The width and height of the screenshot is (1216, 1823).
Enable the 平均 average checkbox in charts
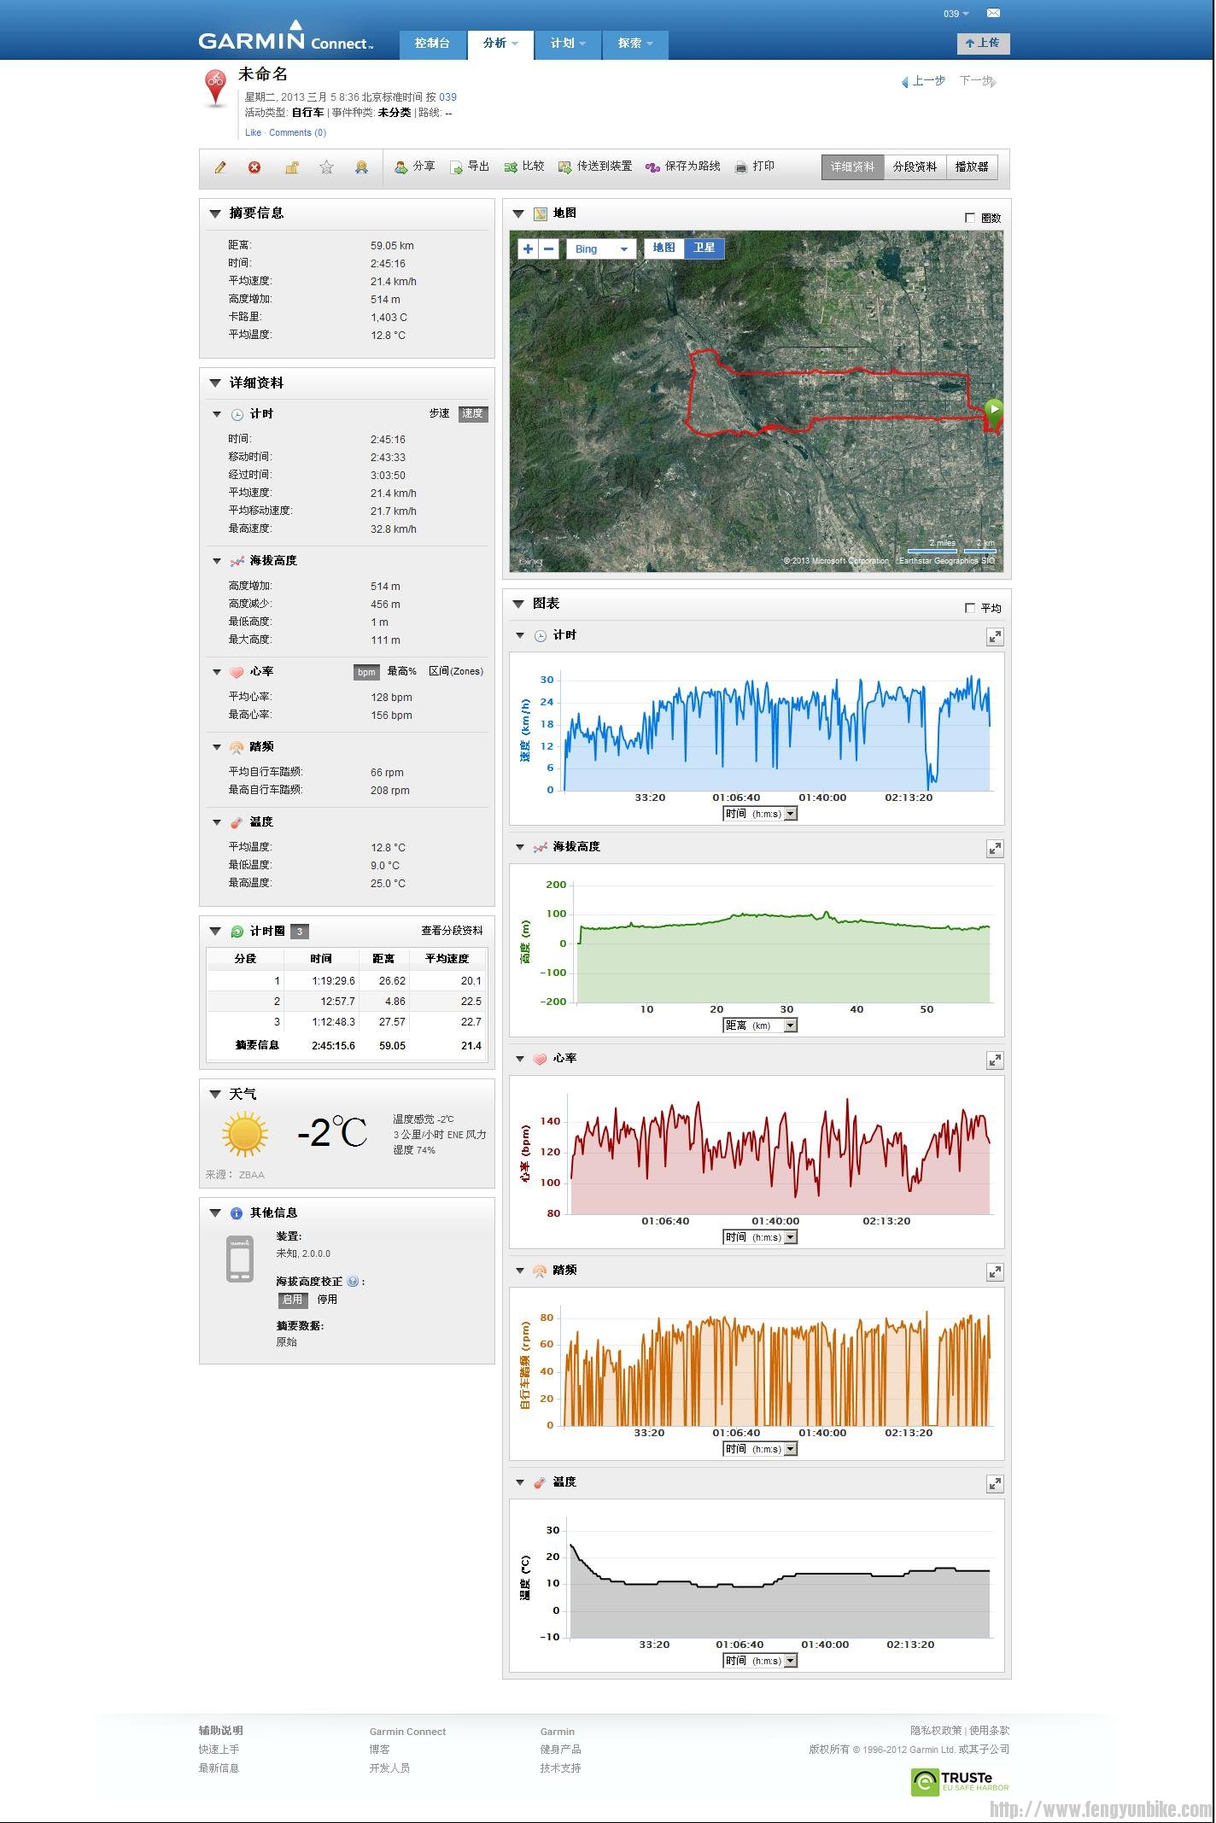click(969, 608)
